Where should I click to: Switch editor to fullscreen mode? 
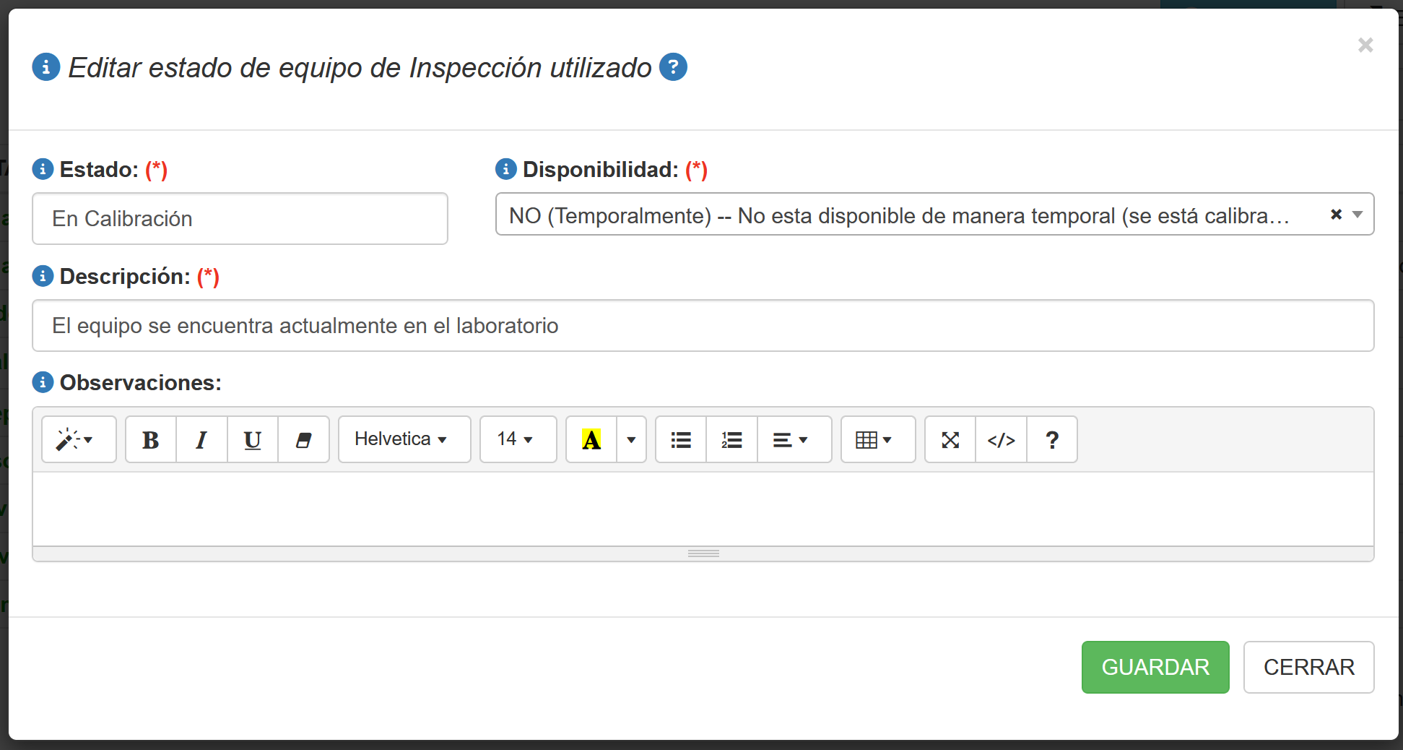(x=950, y=439)
